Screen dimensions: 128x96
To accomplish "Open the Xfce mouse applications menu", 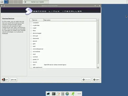I will pos(48,94).
